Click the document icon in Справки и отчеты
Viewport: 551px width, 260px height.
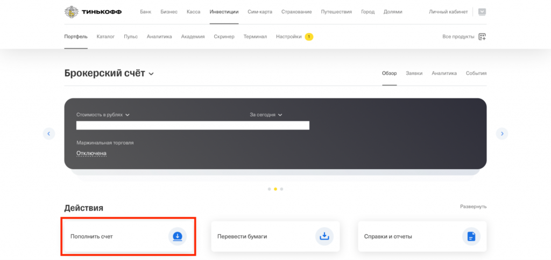tap(471, 236)
